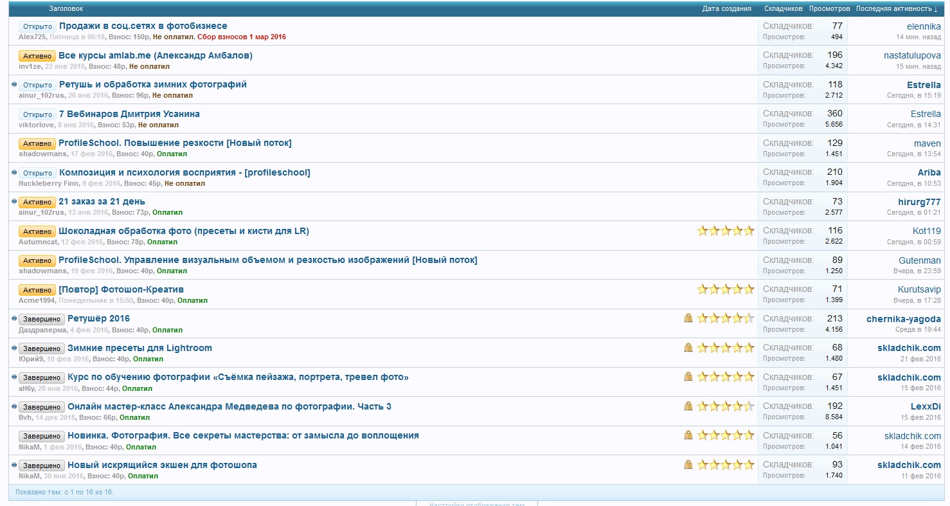Click star rating of Онлайн мастер-класс Александра Медведева
Image resolution: width=950 pixels, height=506 pixels.
[x=725, y=406]
